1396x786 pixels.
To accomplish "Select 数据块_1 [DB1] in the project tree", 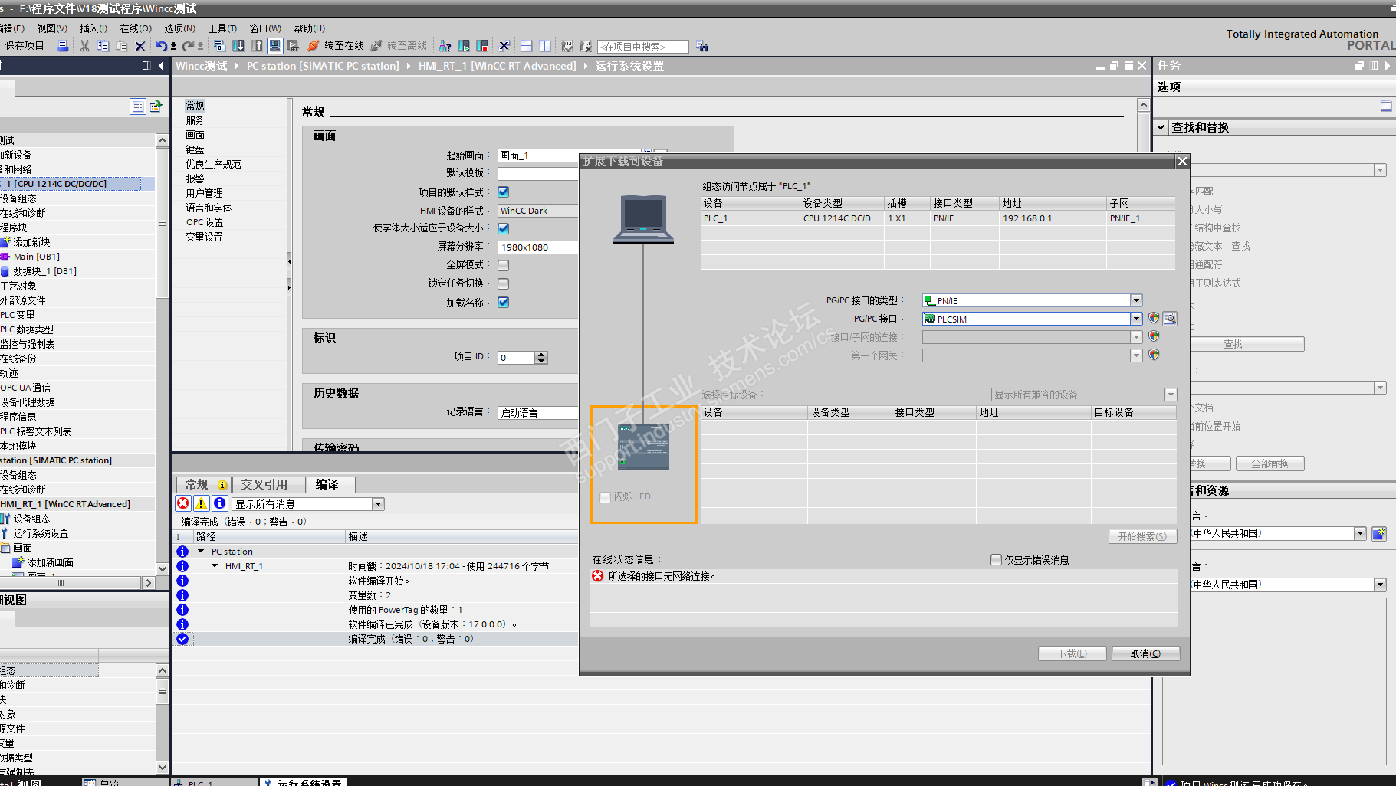I will click(44, 271).
